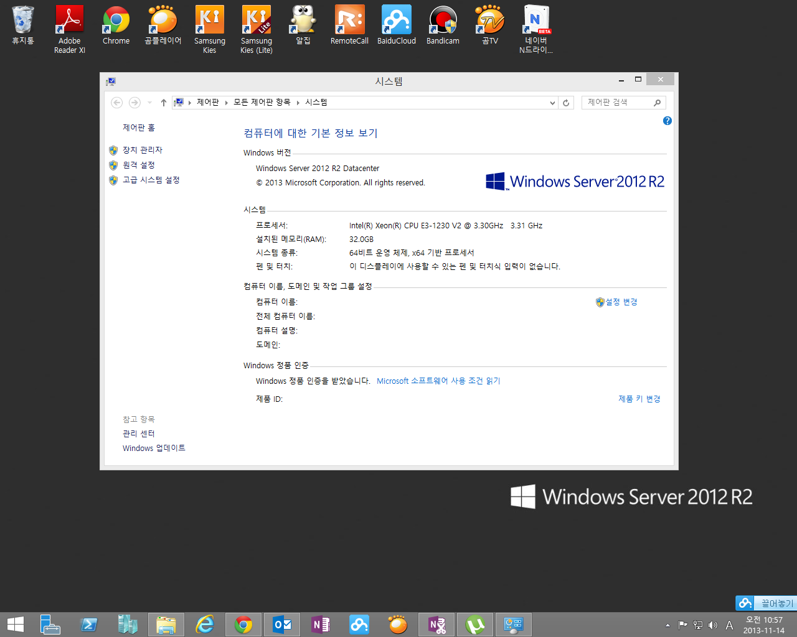797x637 pixels.
Task: Select the 곰플레이어 desktop shortcut
Action: [163, 26]
